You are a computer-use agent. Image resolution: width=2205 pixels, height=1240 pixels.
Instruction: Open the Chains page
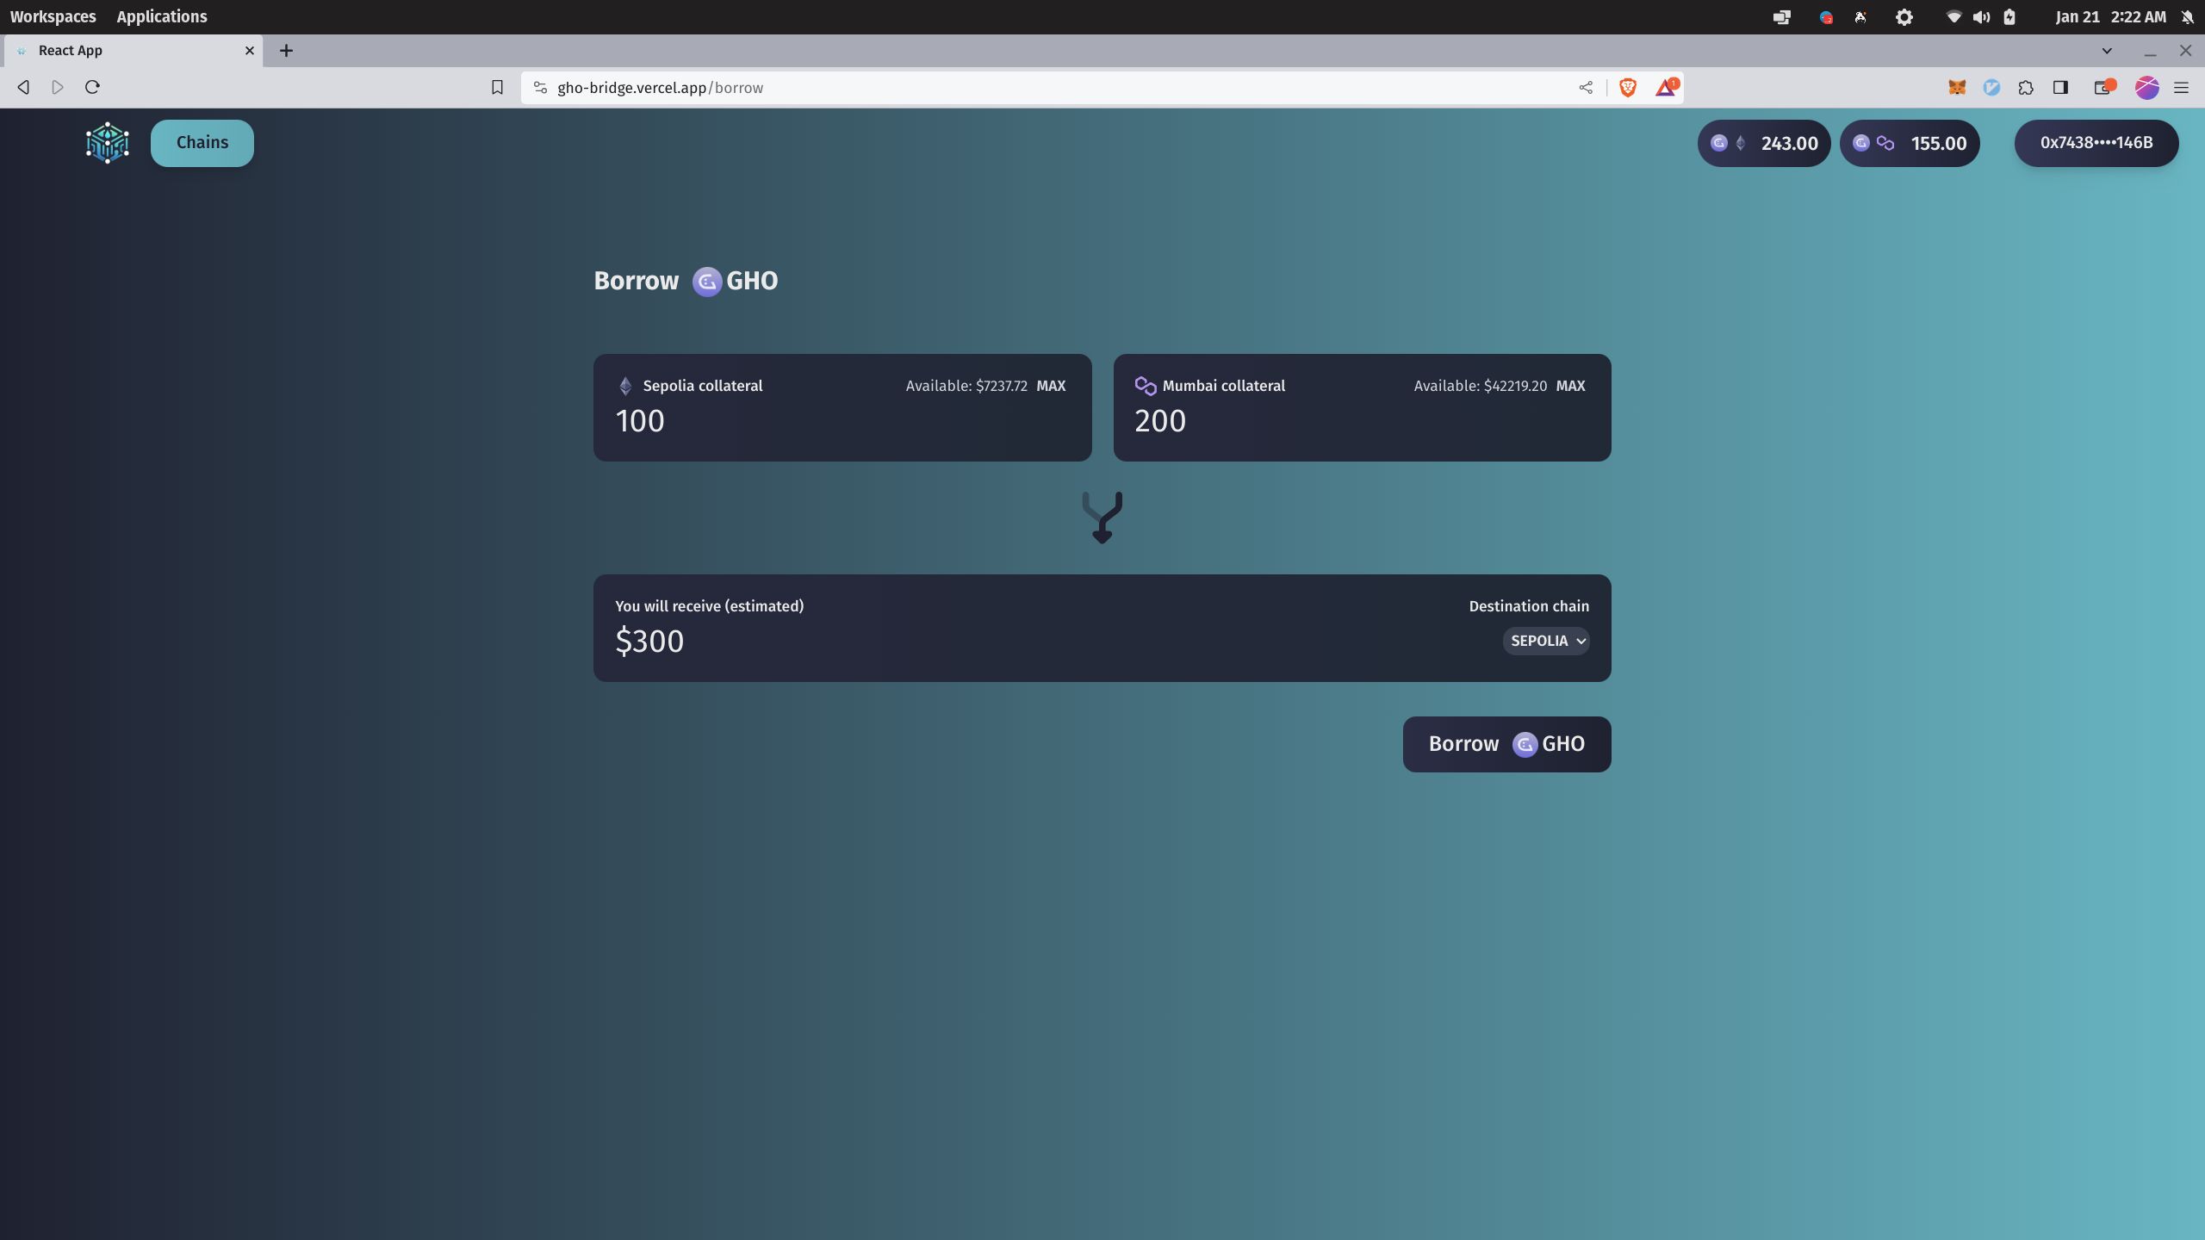click(202, 143)
